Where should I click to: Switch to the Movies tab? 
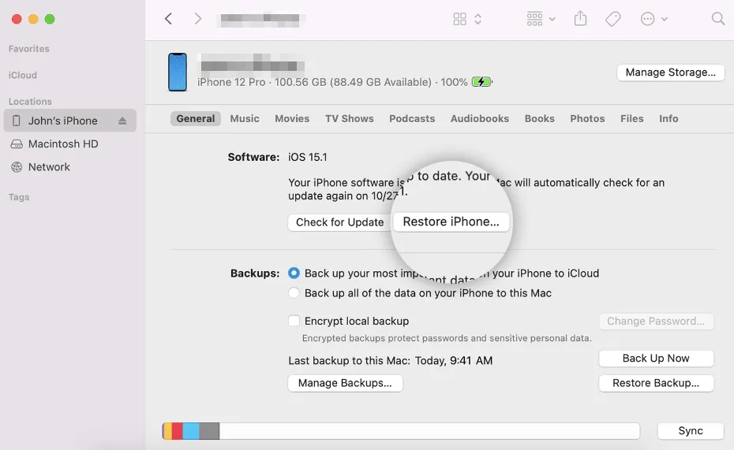(x=292, y=119)
